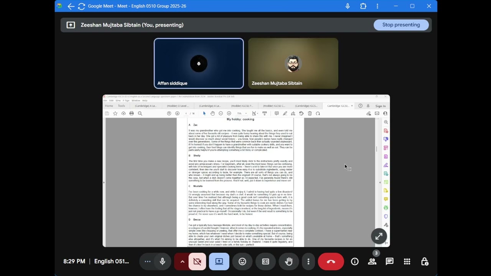Open the chat panel
The width and height of the screenshot is (491, 276).
click(x=389, y=261)
